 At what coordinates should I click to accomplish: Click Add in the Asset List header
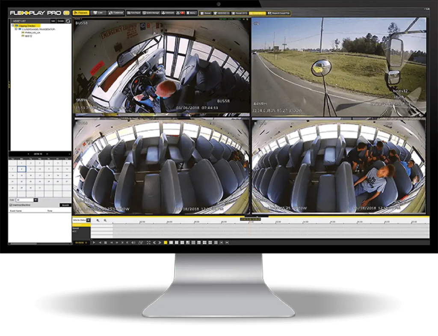pos(53,21)
